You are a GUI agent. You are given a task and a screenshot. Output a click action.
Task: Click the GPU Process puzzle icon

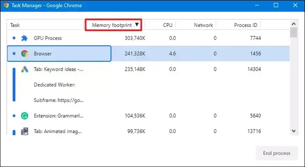click(24, 38)
